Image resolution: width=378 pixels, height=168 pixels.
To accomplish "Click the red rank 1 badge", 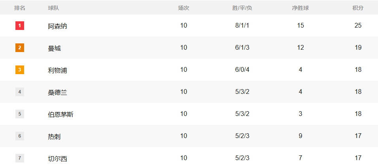I will click(x=20, y=26).
